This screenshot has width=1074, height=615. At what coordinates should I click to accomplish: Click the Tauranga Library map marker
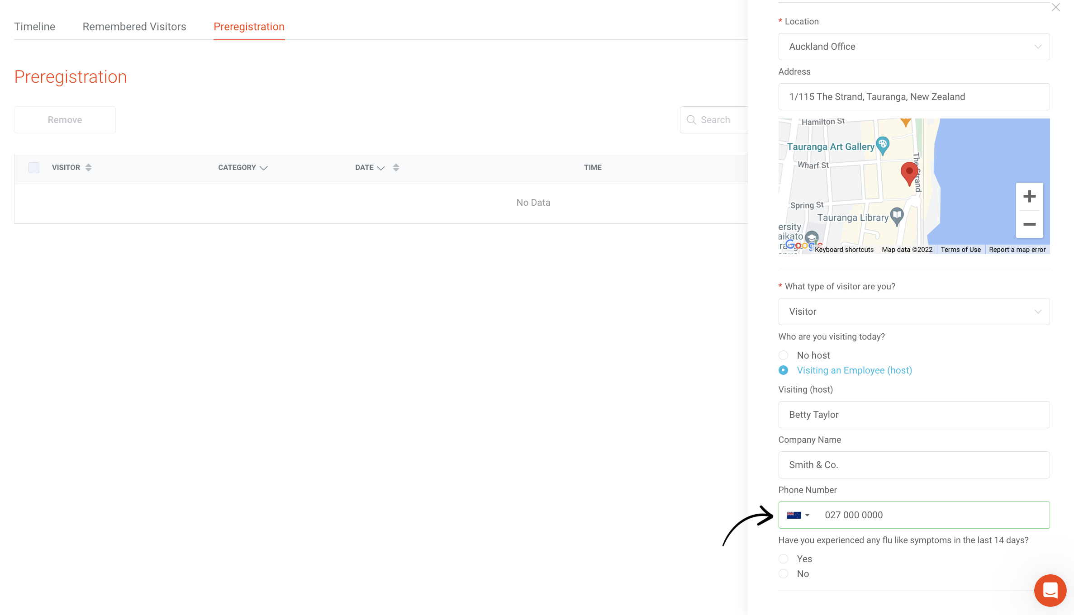[897, 216]
